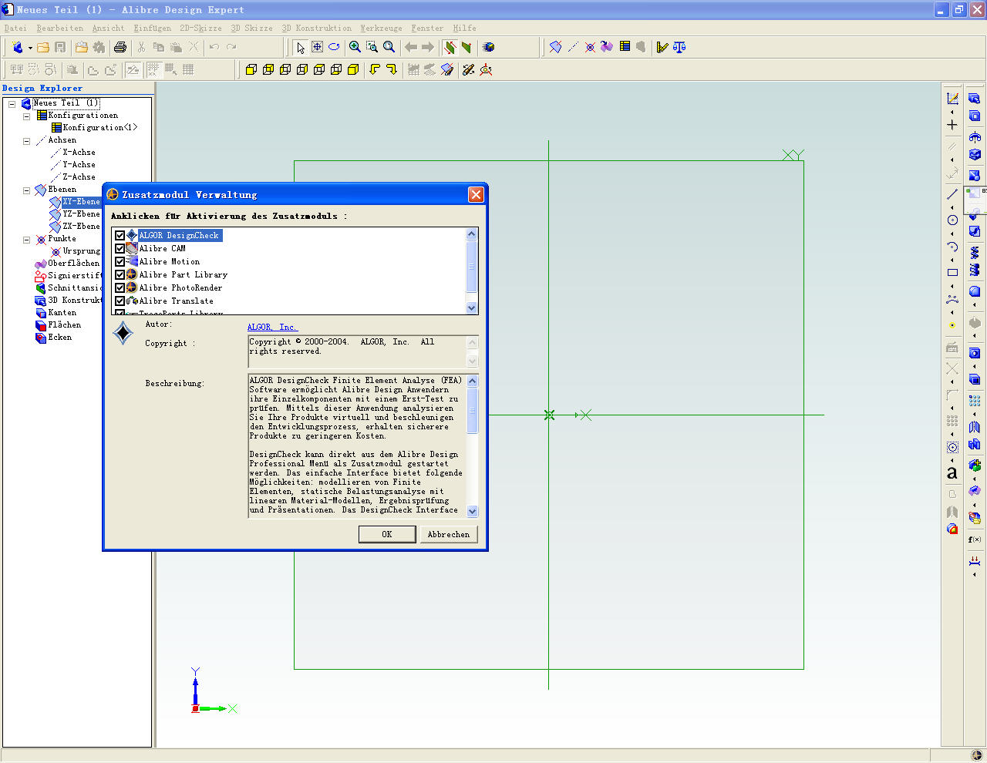Collapse the Neues Teil (1) root node
This screenshot has height=763, width=987.
tap(12, 103)
